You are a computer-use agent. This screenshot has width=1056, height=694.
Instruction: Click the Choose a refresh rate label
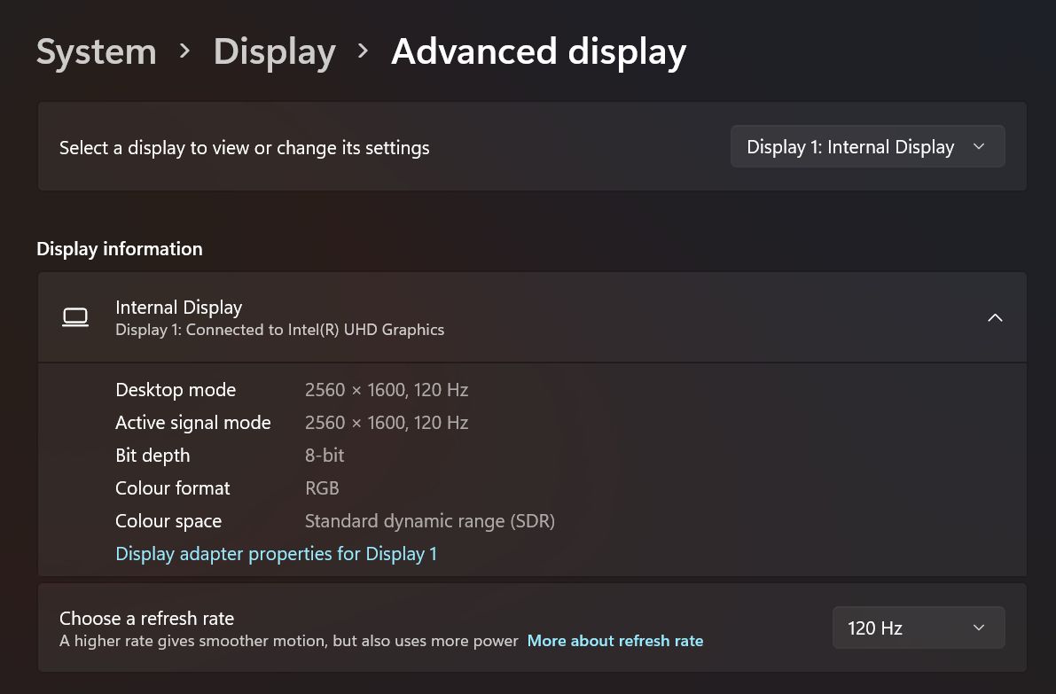147,618
